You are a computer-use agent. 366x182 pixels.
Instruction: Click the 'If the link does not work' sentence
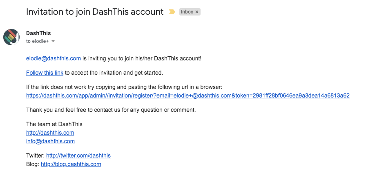tap(124, 87)
